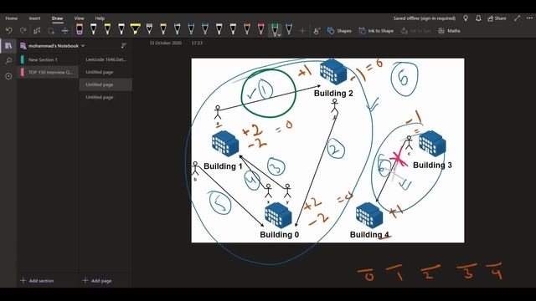Open the Leetcode 1646.Get... page
The width and height of the screenshot is (536, 301).
(x=106, y=59)
